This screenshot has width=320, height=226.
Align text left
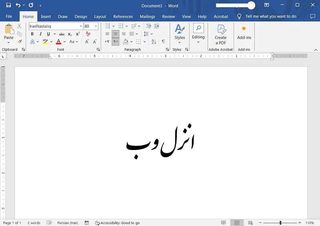pos(107,34)
